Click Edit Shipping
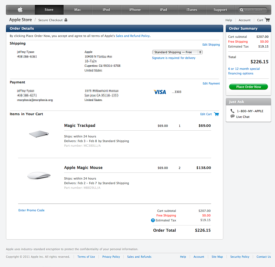 click(211, 45)
